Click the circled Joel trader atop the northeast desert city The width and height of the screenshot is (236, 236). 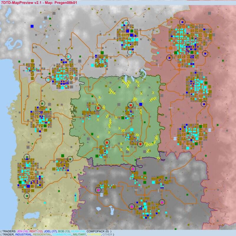(x=182, y=22)
